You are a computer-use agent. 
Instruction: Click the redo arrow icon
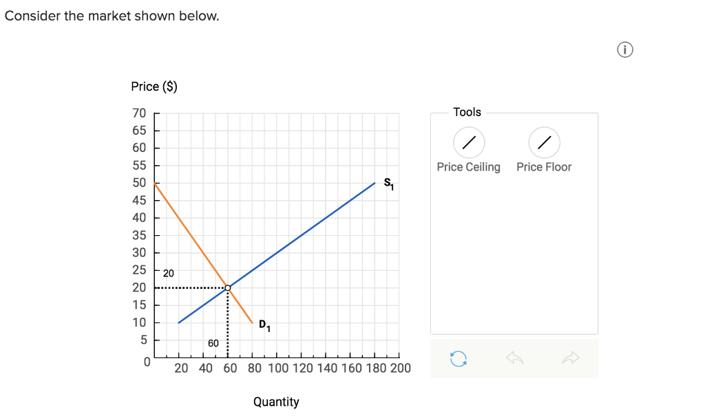point(569,359)
